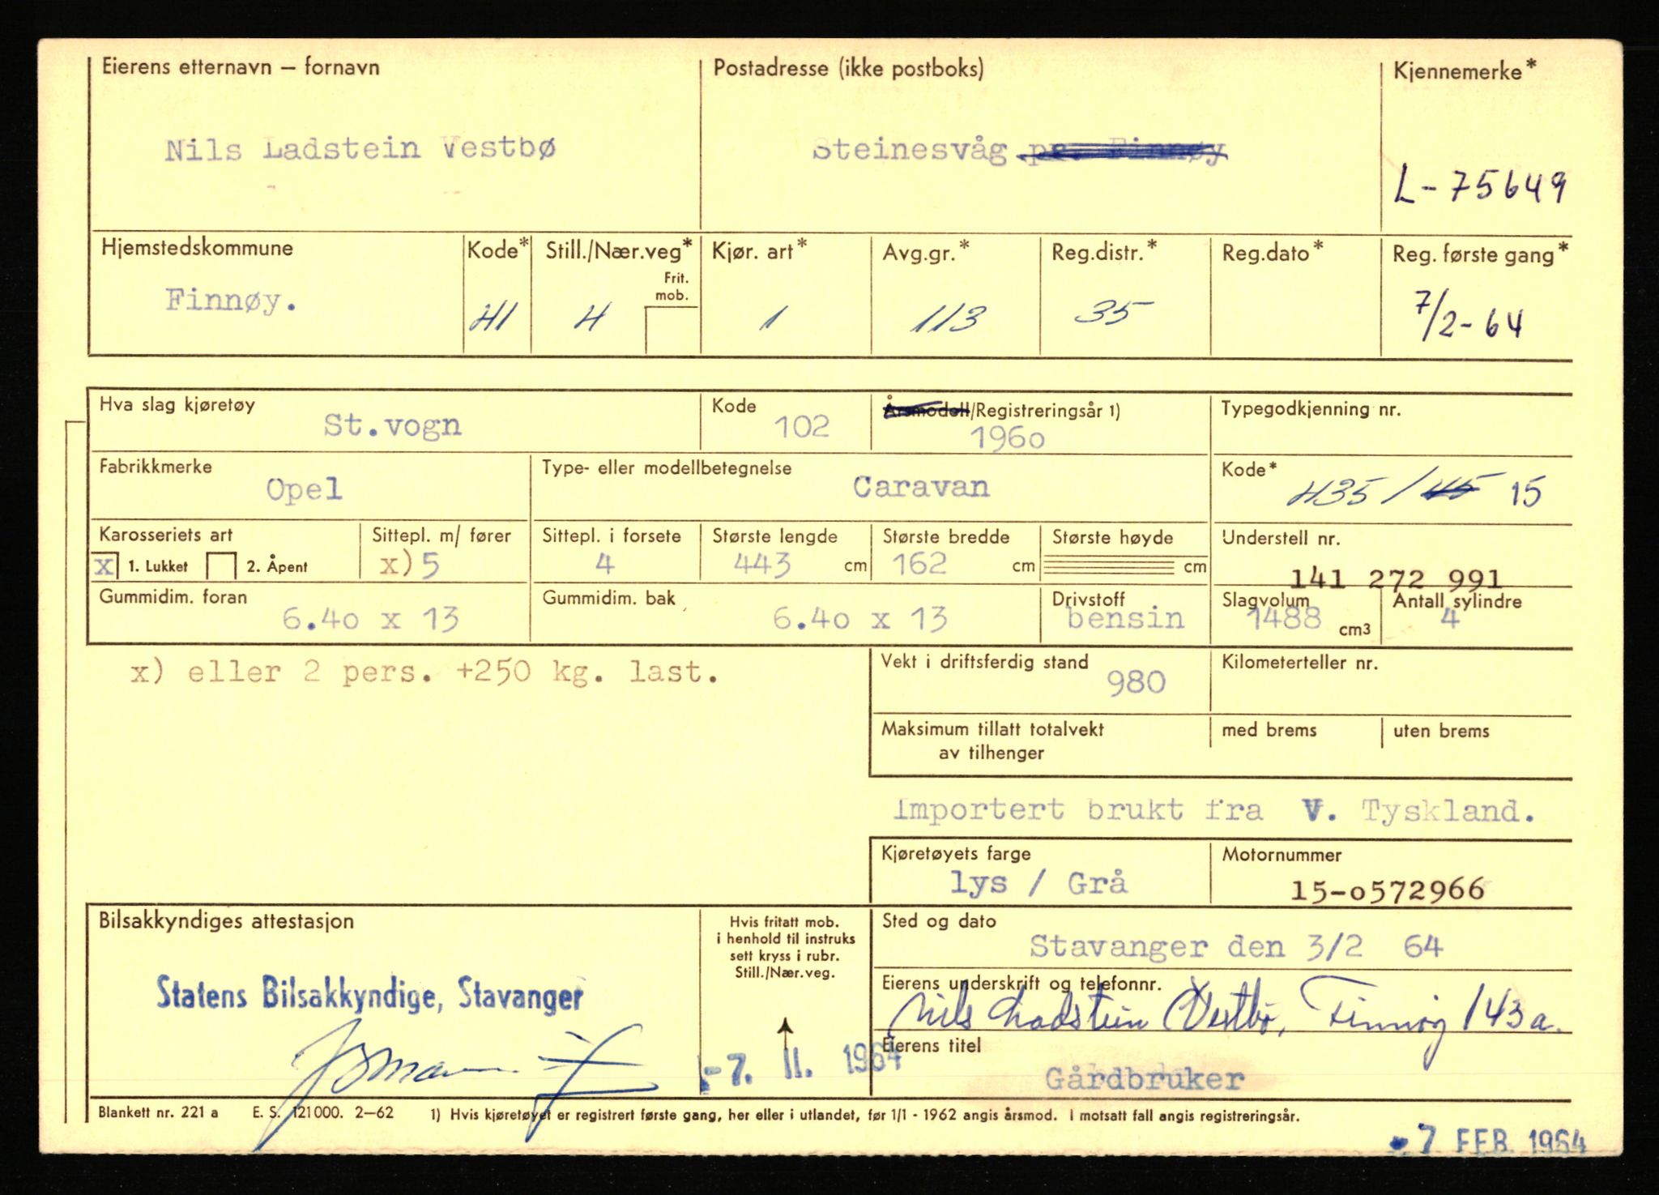Screen dimensions: 1659x1195
Task: Select the model name 'Caravan'
Action: click(921, 487)
